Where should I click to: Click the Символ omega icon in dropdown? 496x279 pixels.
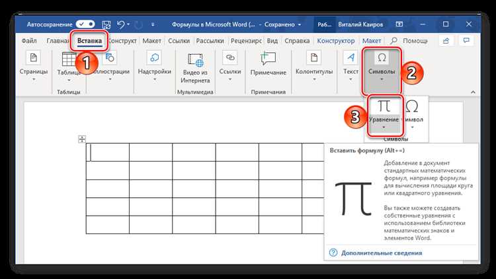tap(411, 106)
